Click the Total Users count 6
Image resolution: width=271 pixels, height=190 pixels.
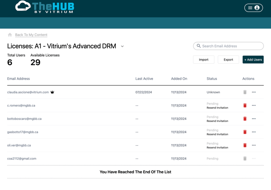(x=10, y=62)
